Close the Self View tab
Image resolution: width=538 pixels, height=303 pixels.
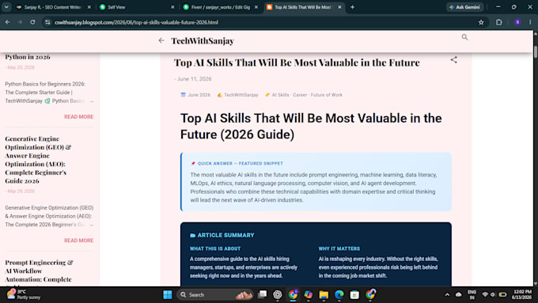[172, 7]
